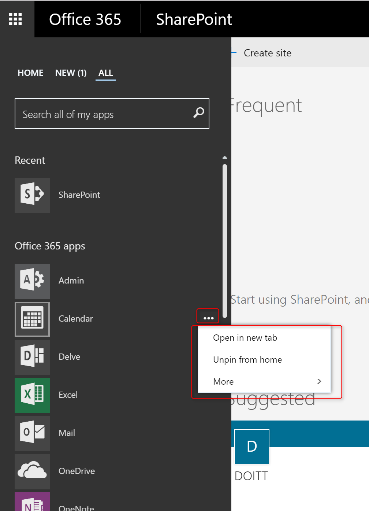Click the Calendar app label
The height and width of the screenshot is (511, 369).
[x=76, y=319]
